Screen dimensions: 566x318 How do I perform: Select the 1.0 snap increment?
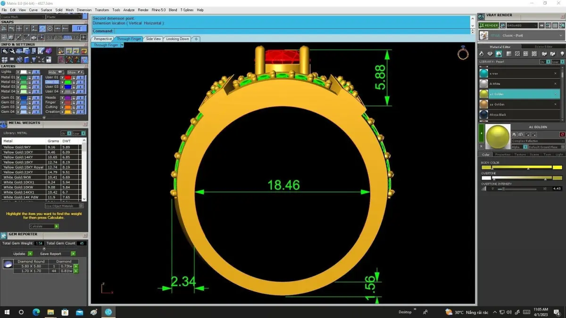pos(75,38)
